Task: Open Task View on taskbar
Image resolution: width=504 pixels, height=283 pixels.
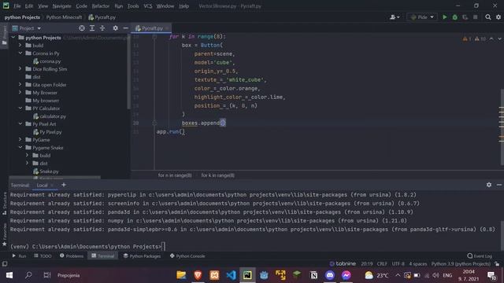Action: click(47, 275)
